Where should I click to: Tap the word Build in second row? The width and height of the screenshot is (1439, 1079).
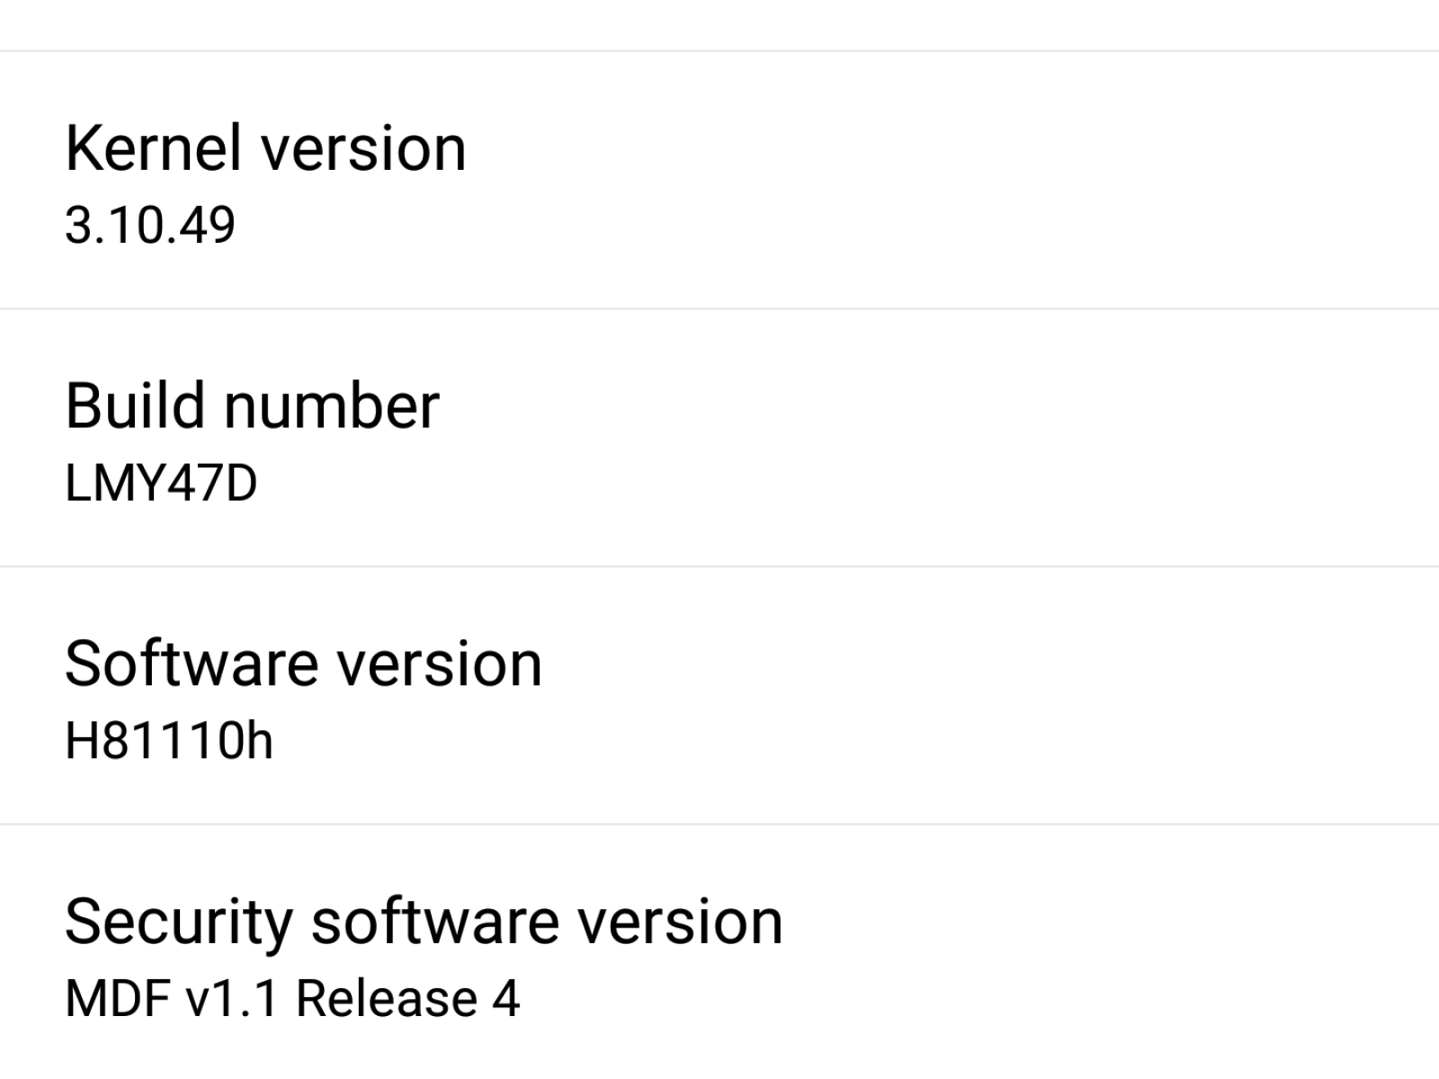[x=135, y=406]
